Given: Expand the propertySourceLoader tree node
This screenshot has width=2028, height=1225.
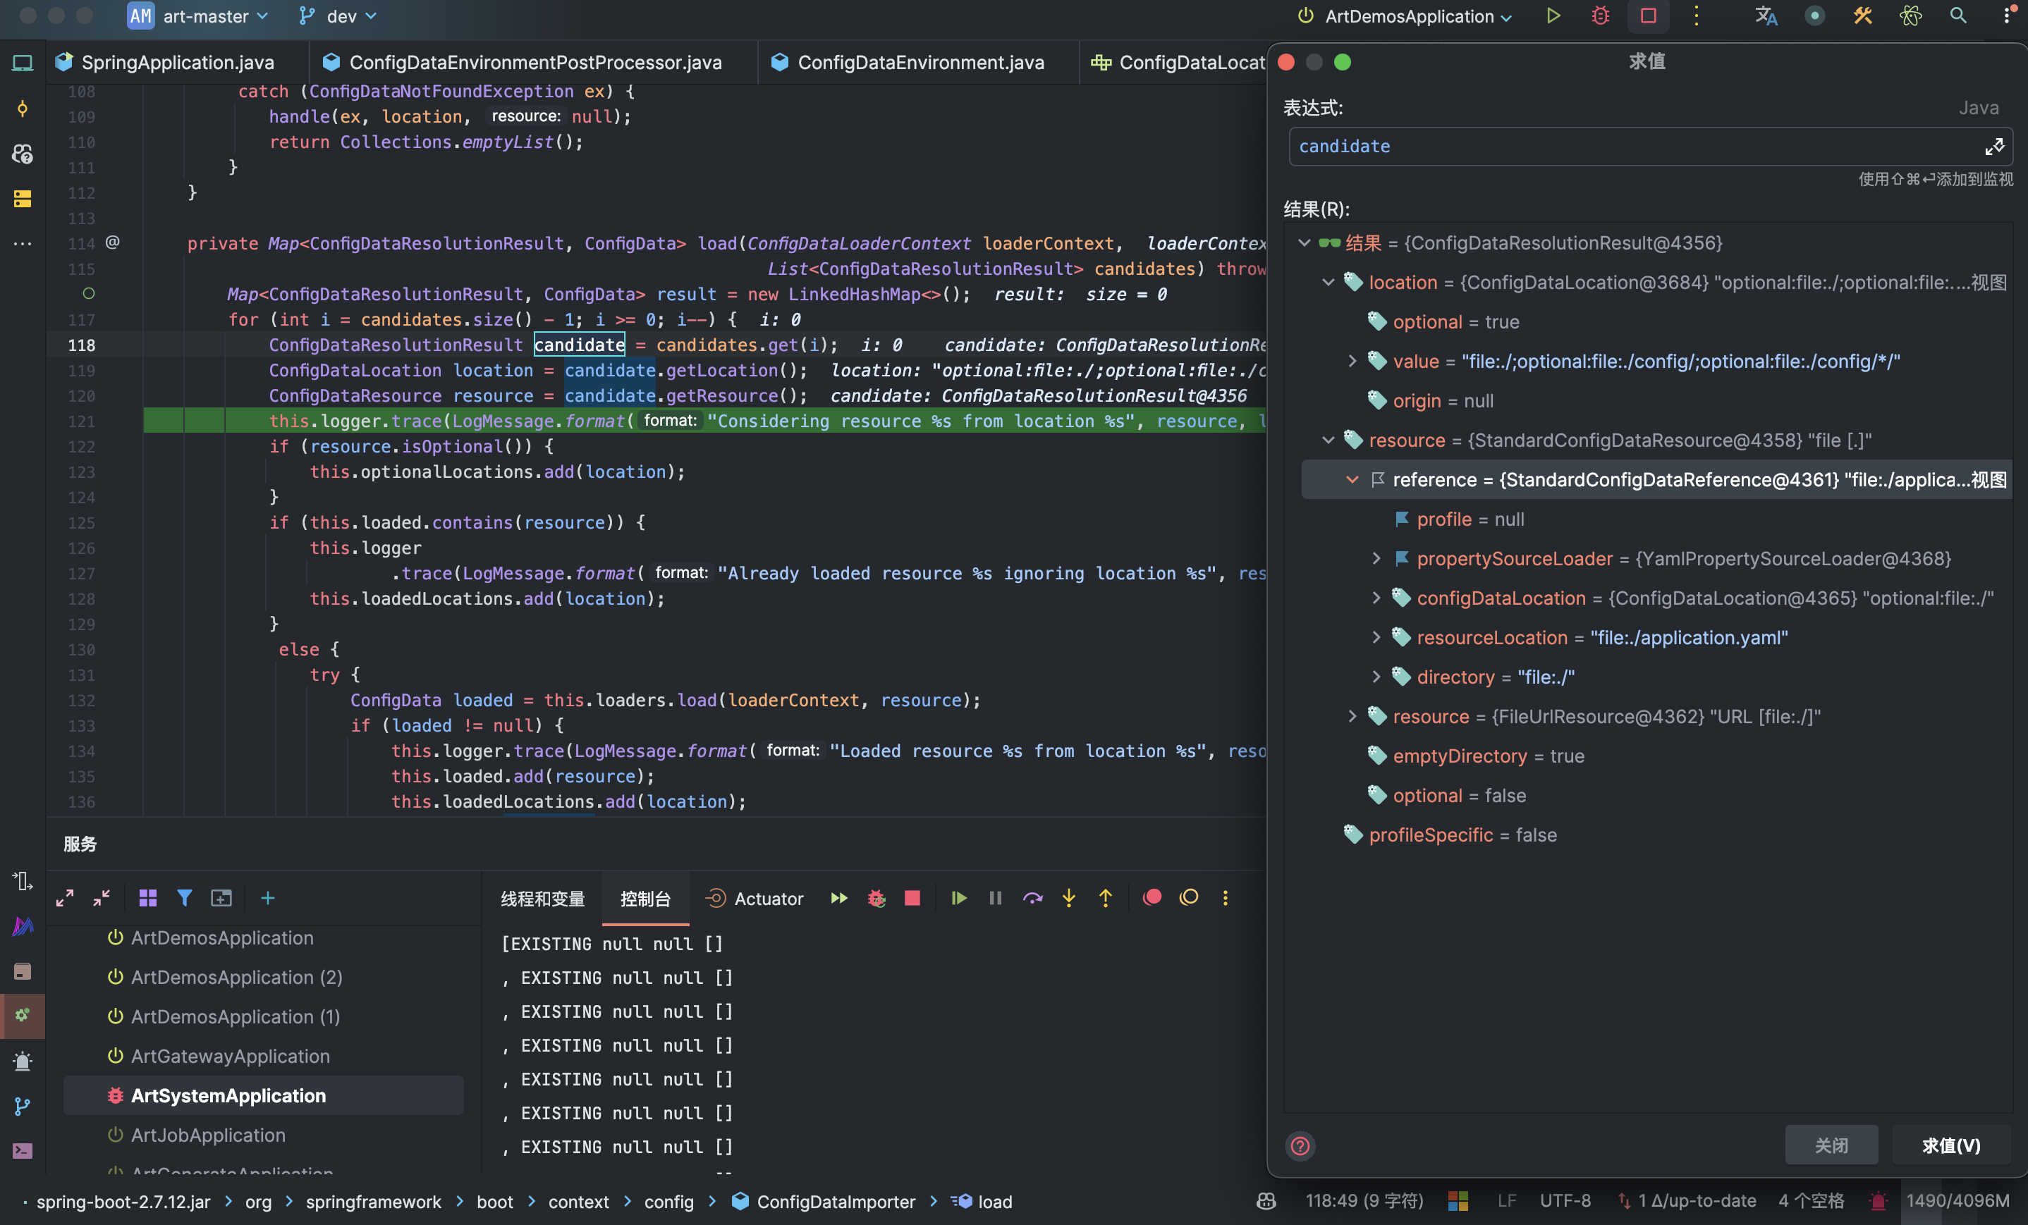Looking at the screenshot, I should coord(1375,559).
